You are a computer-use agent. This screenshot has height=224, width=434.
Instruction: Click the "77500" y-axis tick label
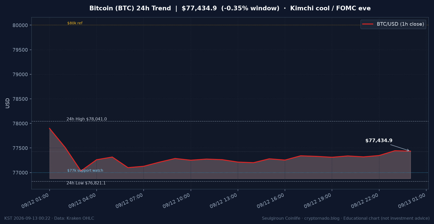tap(20, 148)
